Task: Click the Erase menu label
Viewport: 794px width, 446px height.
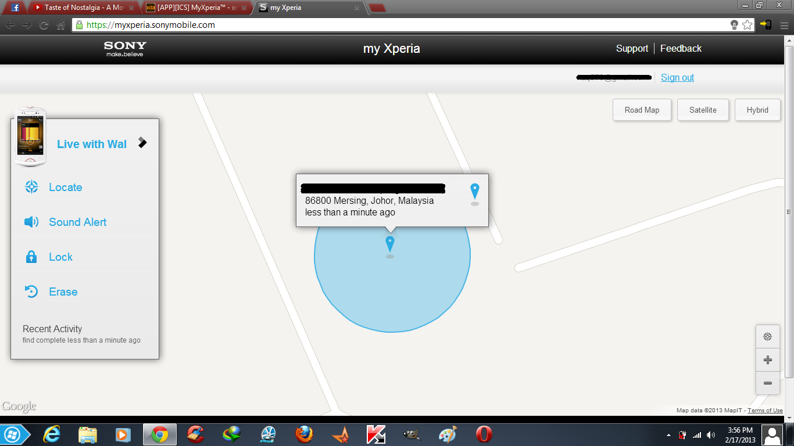Action: pos(63,292)
